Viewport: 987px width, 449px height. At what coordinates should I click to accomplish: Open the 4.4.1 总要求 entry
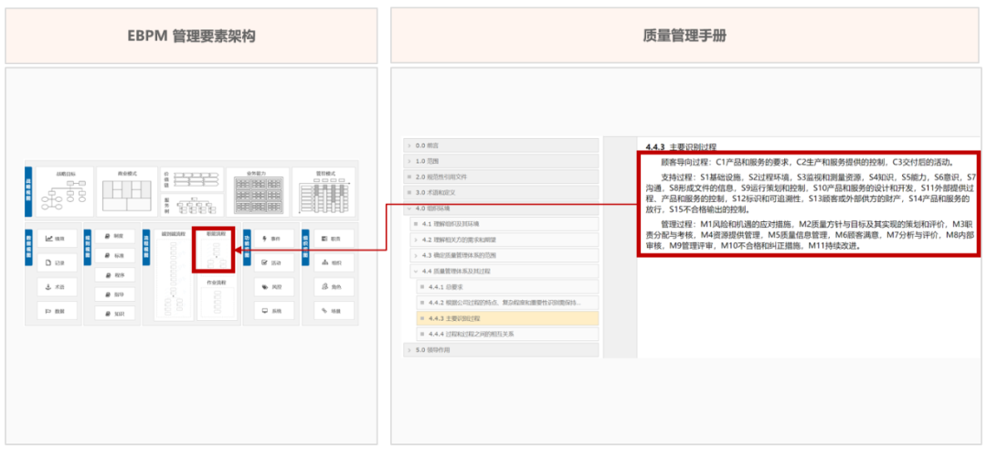448,286
